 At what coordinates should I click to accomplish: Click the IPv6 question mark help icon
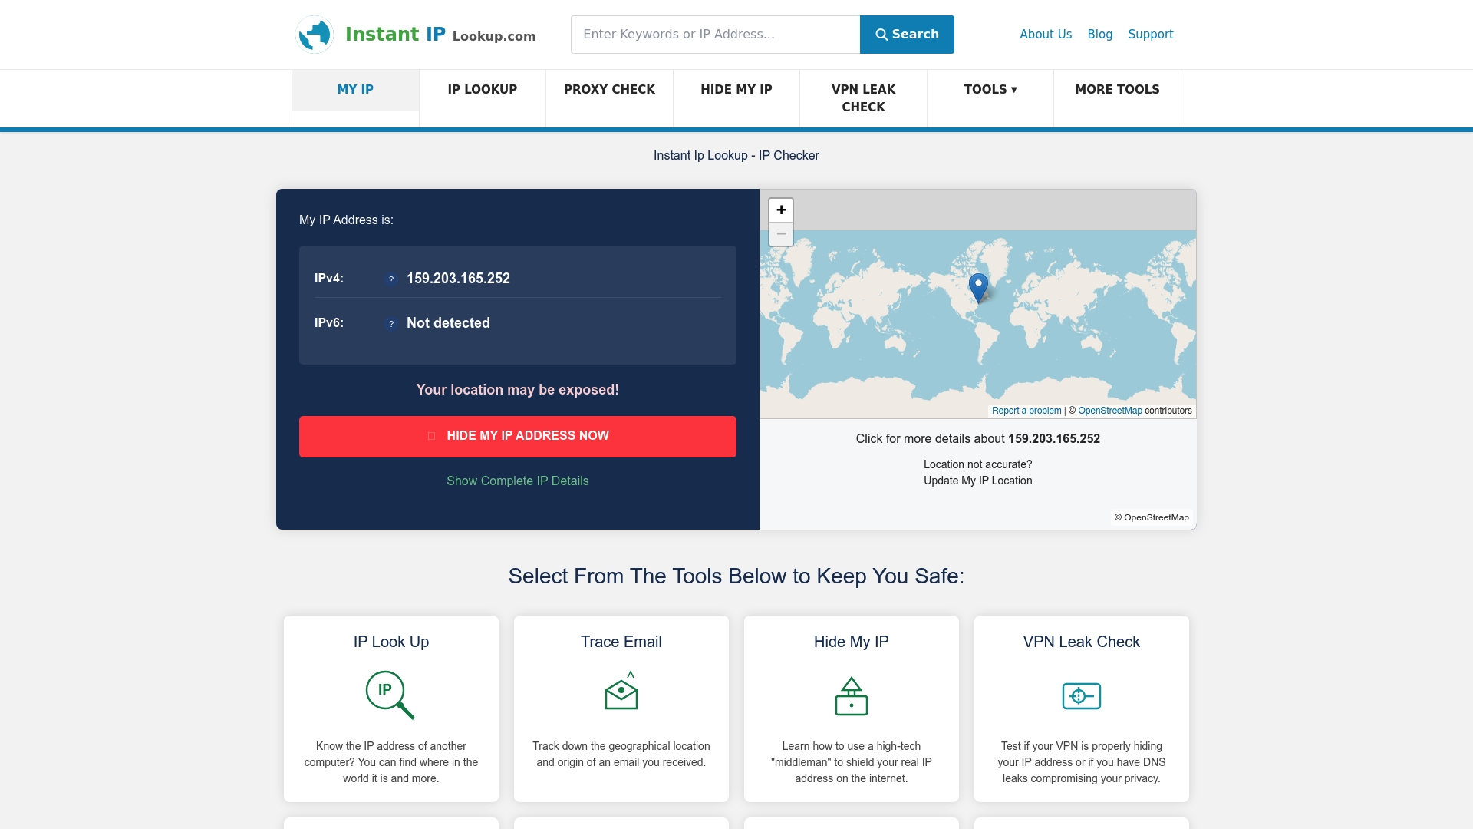click(x=391, y=324)
